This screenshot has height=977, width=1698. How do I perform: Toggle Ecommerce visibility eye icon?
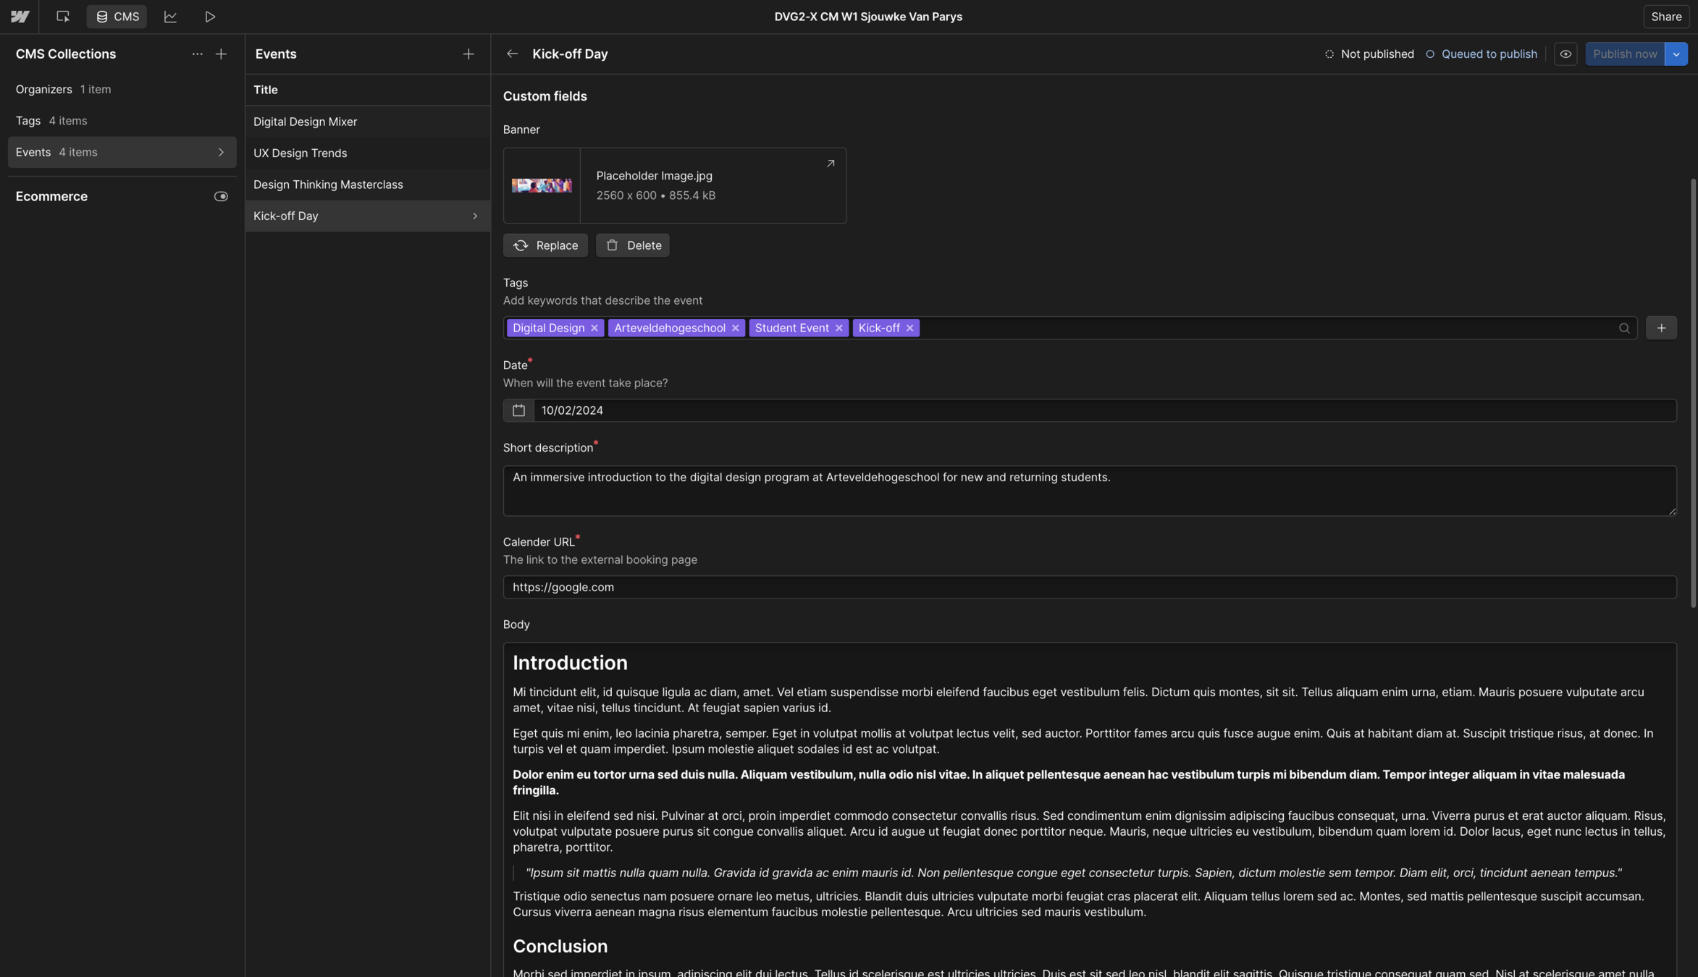(221, 197)
